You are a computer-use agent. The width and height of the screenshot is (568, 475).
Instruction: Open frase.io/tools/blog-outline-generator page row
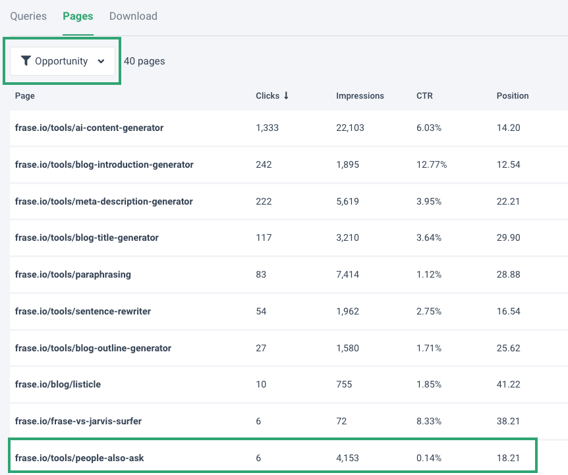pos(289,349)
